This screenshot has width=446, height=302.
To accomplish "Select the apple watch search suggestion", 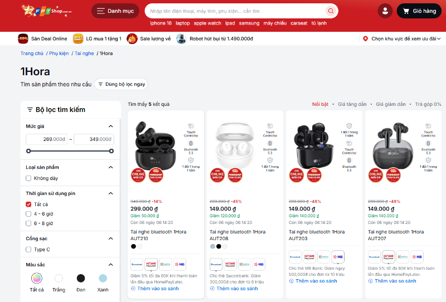I will click(x=207, y=23).
